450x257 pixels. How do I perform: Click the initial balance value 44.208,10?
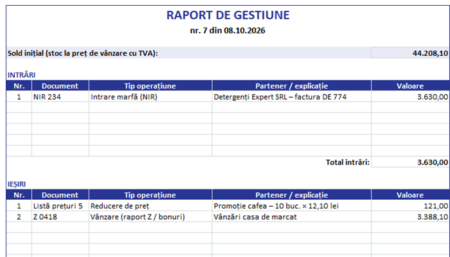tap(410, 53)
